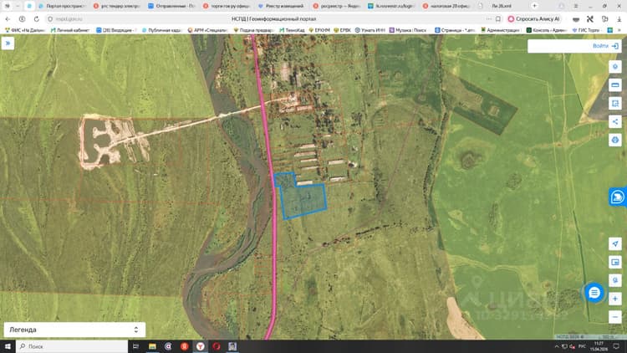Open the round blue chat menu button

(x=594, y=293)
